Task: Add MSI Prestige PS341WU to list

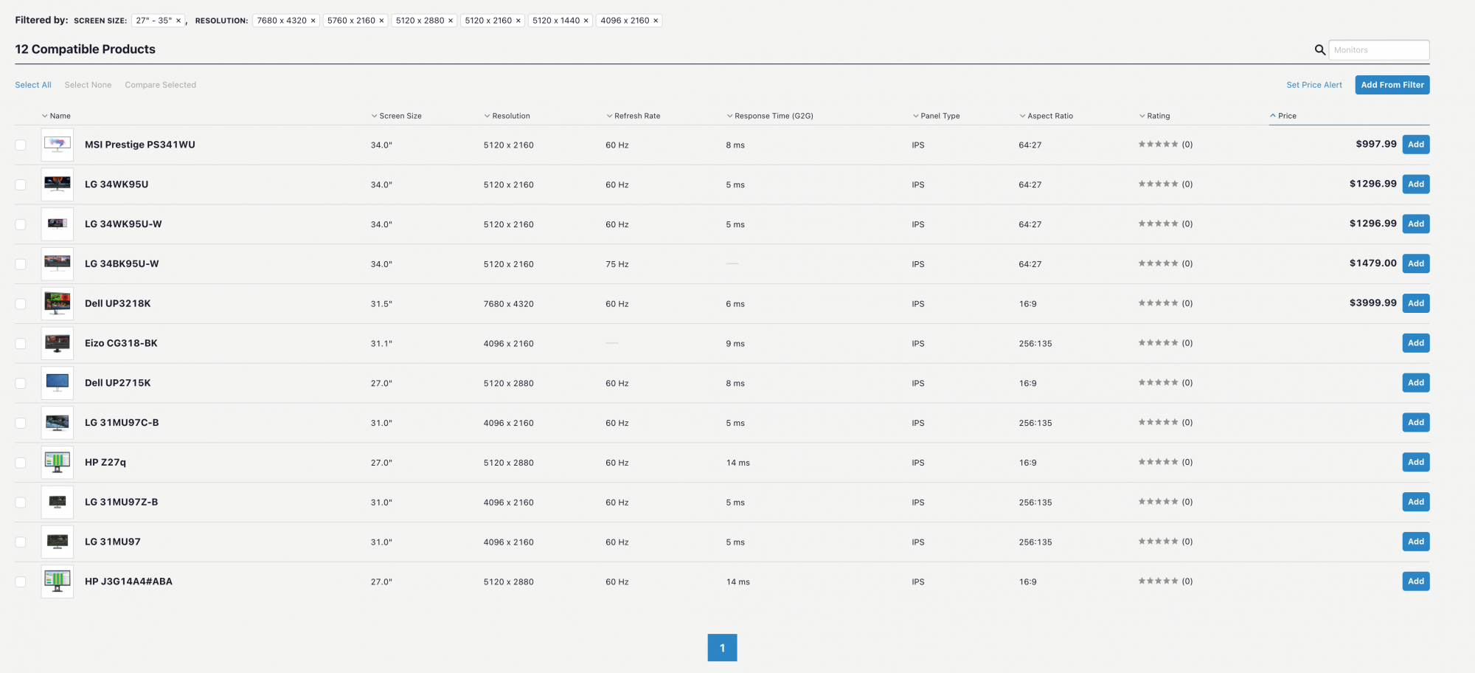Action: tap(1416, 145)
